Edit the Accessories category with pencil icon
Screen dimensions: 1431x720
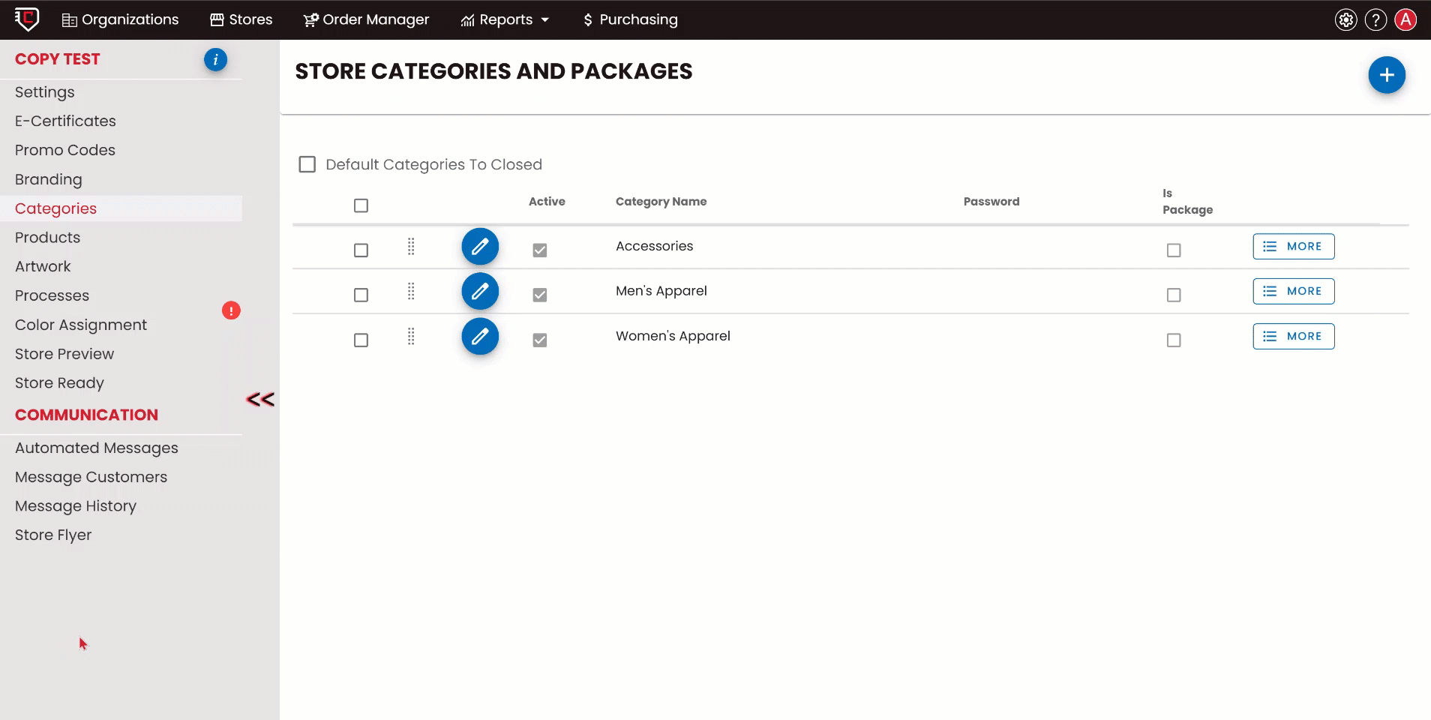tap(480, 247)
